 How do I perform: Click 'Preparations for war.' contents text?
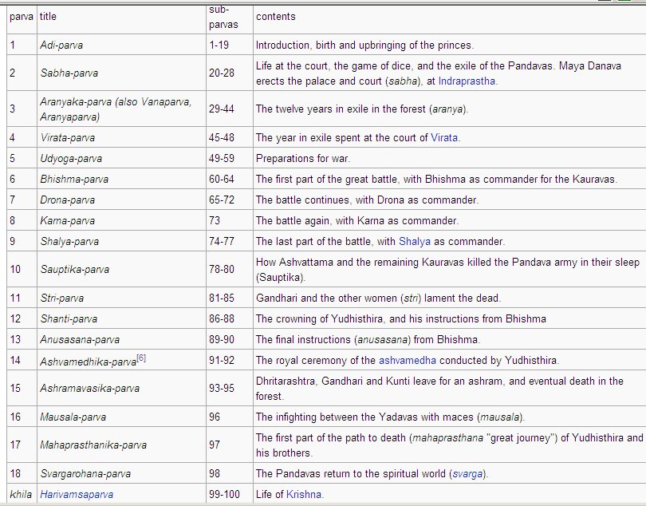click(303, 158)
